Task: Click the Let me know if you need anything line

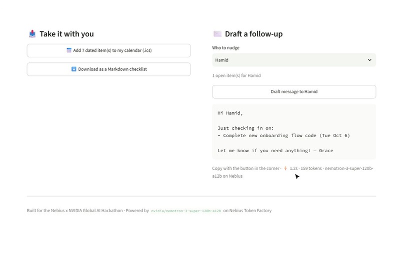Action: (x=275, y=151)
